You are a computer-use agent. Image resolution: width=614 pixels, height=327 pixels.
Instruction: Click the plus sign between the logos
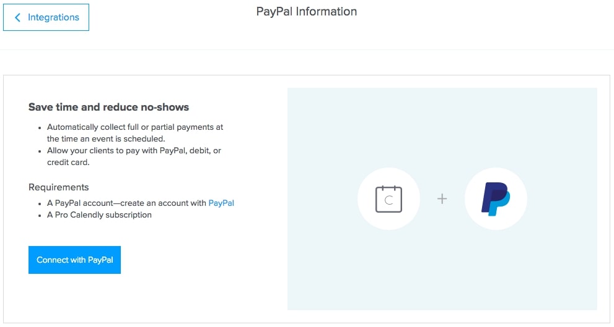[442, 199]
